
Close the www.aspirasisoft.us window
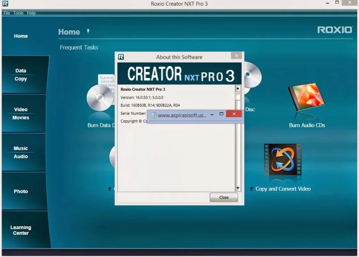(234, 114)
